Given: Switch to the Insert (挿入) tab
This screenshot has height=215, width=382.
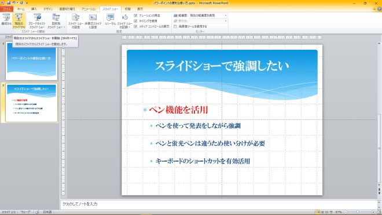Looking at the screenshot, I should pyautogui.click(x=34, y=9).
